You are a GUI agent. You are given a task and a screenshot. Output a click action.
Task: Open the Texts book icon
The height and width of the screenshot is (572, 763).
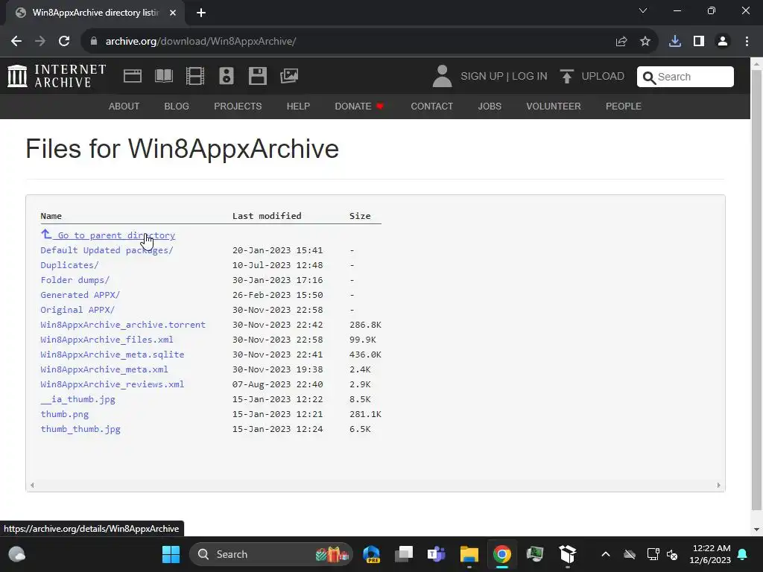coord(163,77)
